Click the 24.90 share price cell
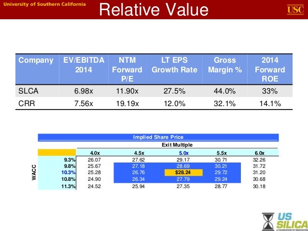This screenshot has width=308, height=231. coord(94,179)
